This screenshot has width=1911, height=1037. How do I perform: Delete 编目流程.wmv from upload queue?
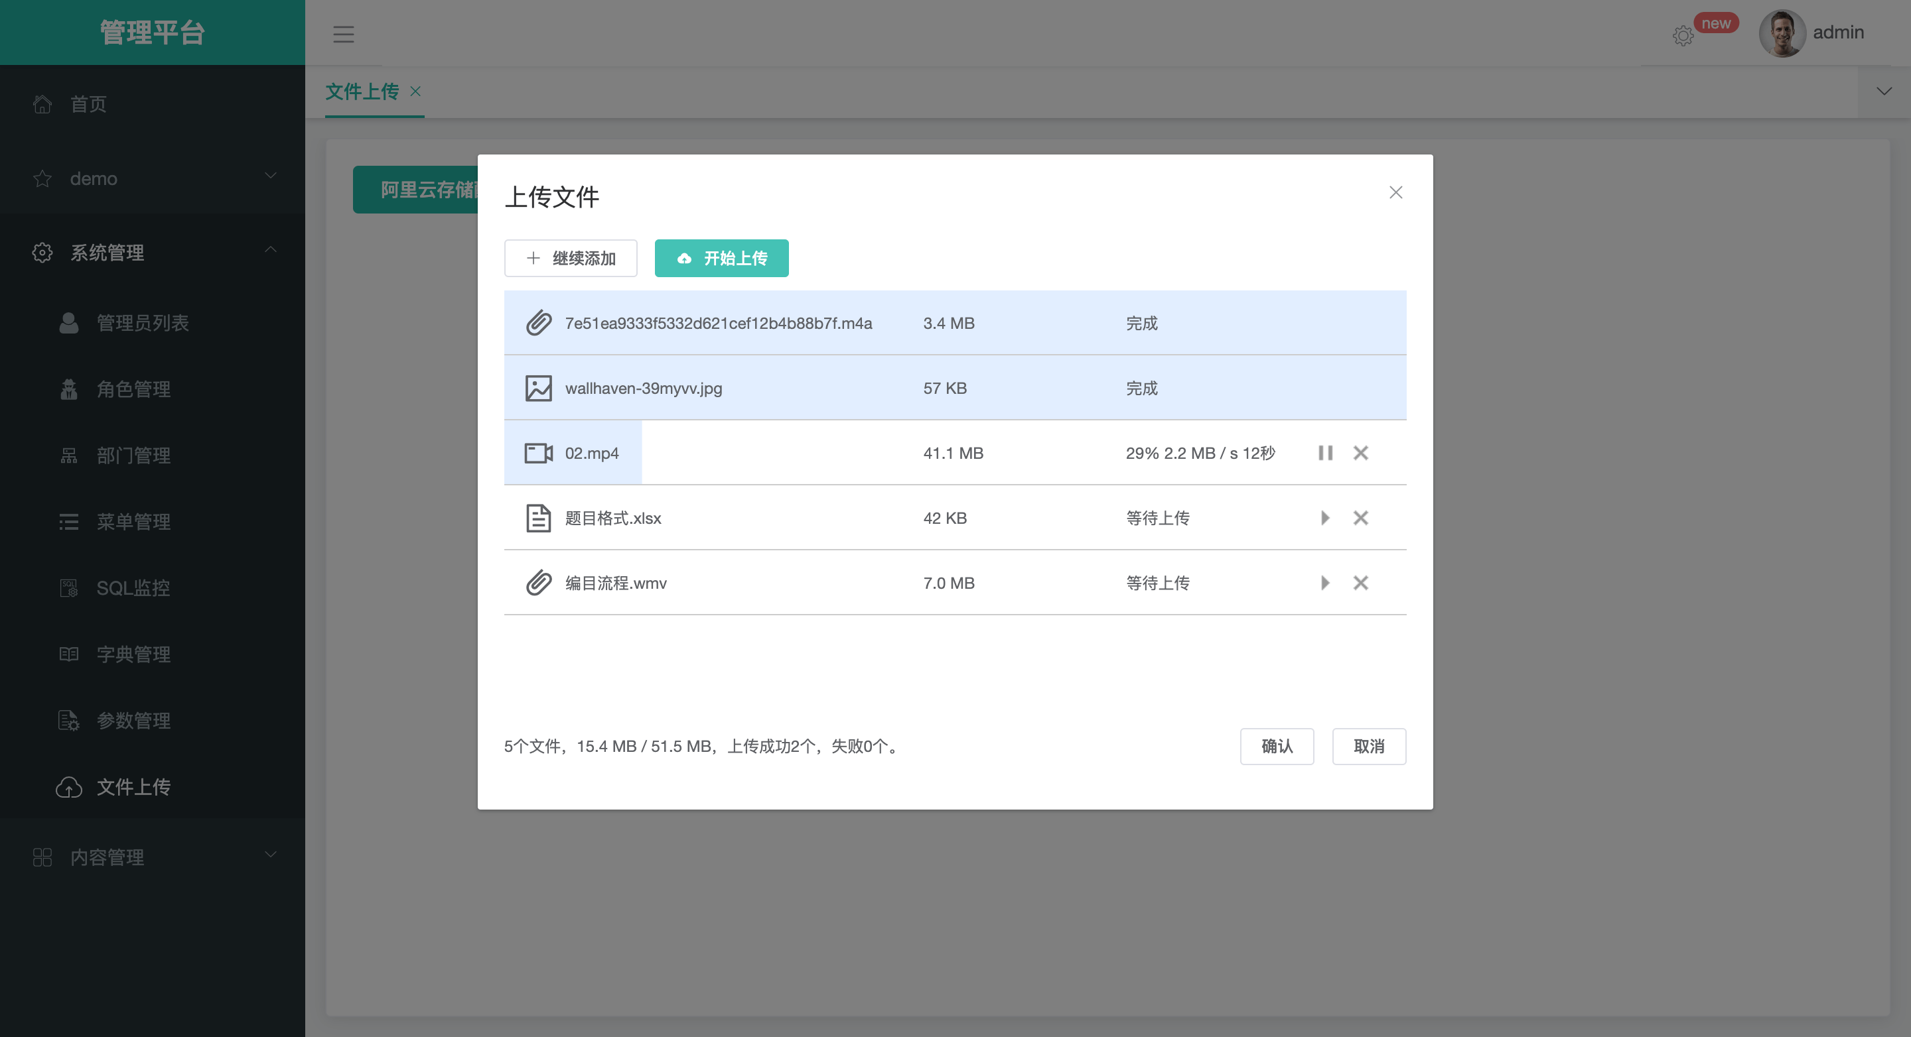pos(1360,583)
